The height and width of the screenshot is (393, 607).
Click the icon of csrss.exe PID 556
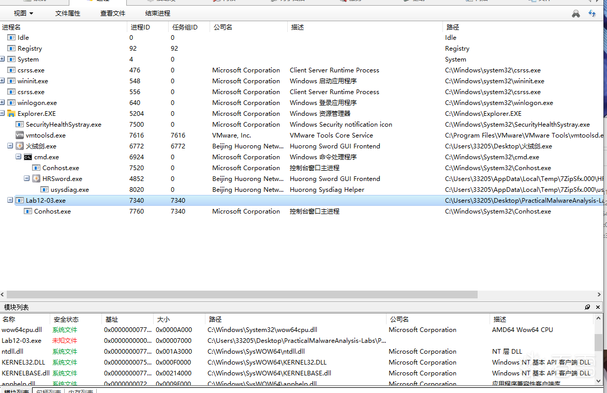pyautogui.click(x=11, y=92)
